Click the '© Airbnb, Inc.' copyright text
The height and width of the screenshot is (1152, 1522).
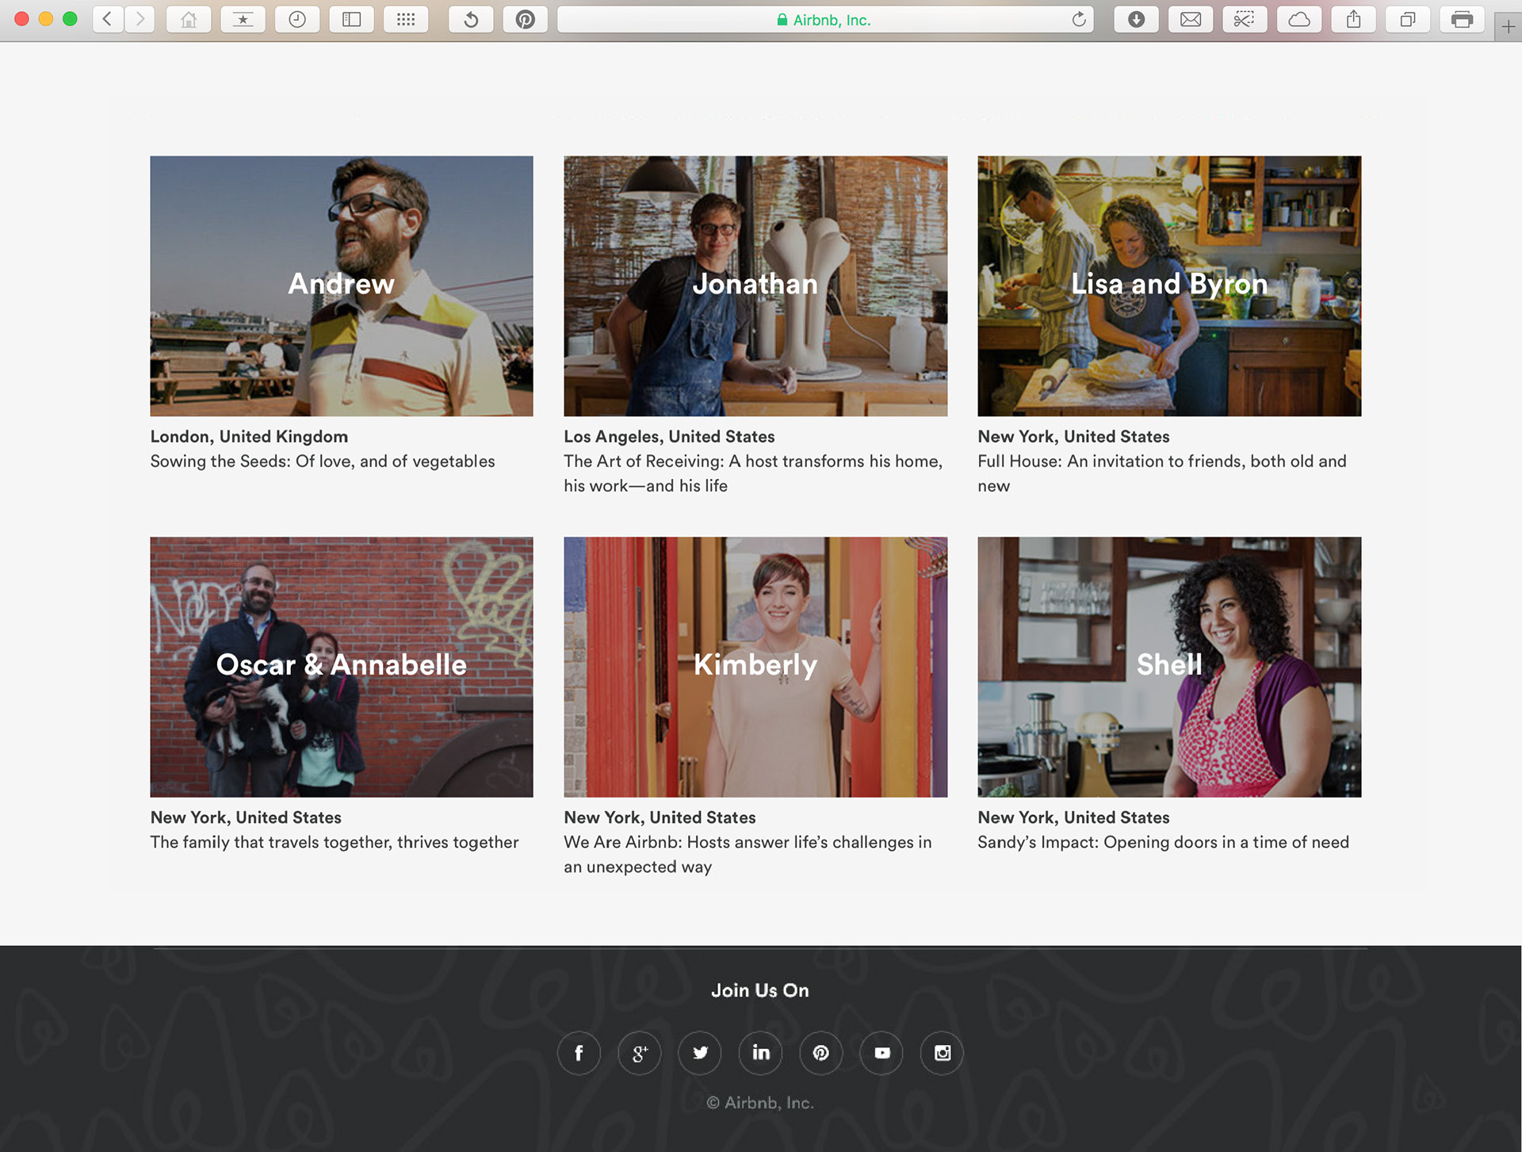click(x=760, y=1103)
